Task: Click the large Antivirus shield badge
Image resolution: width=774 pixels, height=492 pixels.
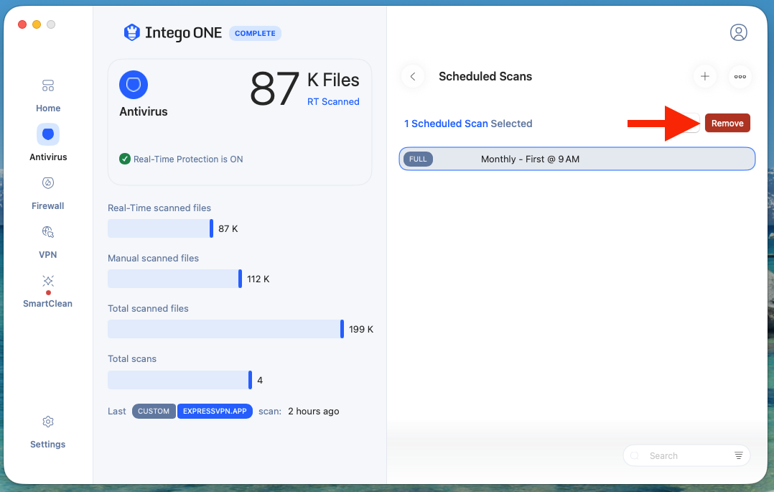Action: pyautogui.click(x=134, y=85)
